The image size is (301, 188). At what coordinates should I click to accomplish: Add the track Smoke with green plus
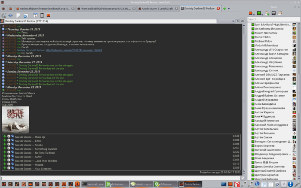pos(5,145)
